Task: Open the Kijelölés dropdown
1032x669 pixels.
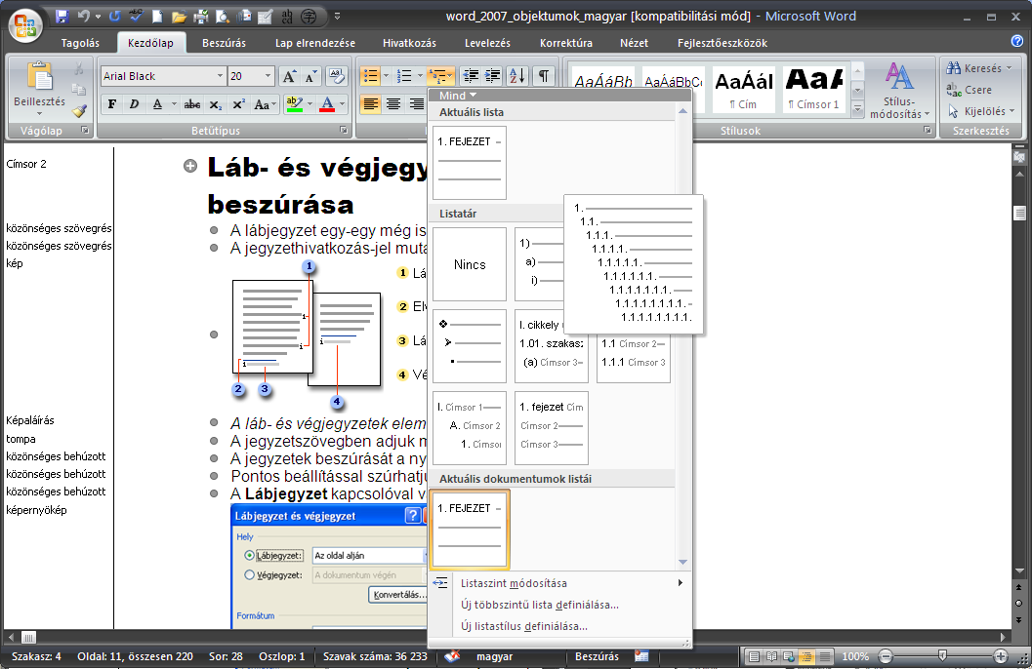Action: pos(980,112)
